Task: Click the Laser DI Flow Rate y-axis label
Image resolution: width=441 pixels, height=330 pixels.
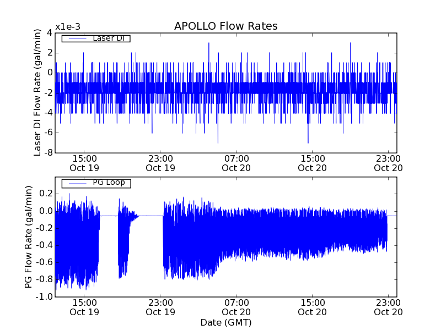Action: click(x=37, y=92)
